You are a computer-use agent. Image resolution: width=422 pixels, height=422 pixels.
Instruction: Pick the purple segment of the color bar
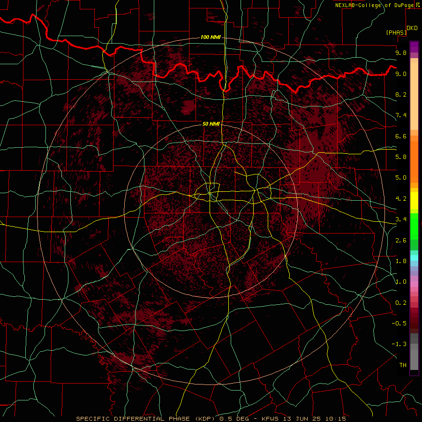point(414,47)
